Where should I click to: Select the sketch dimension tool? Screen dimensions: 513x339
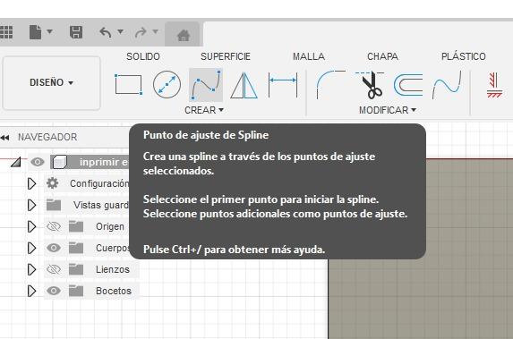[283, 85]
